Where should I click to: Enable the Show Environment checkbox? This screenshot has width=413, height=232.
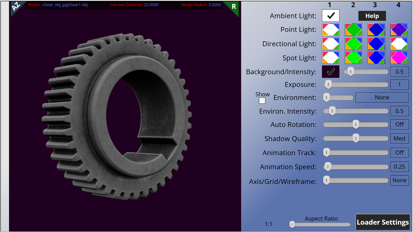pyautogui.click(x=262, y=101)
